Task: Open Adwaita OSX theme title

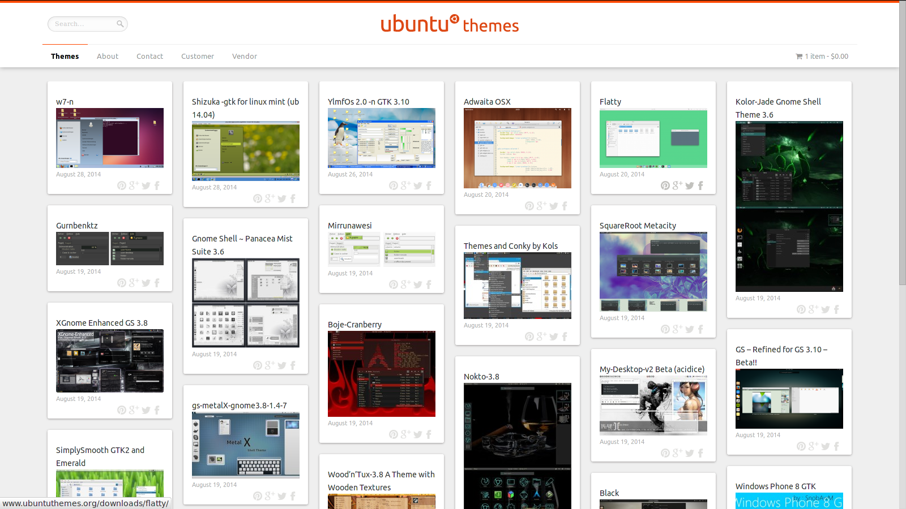Action: pos(487,102)
